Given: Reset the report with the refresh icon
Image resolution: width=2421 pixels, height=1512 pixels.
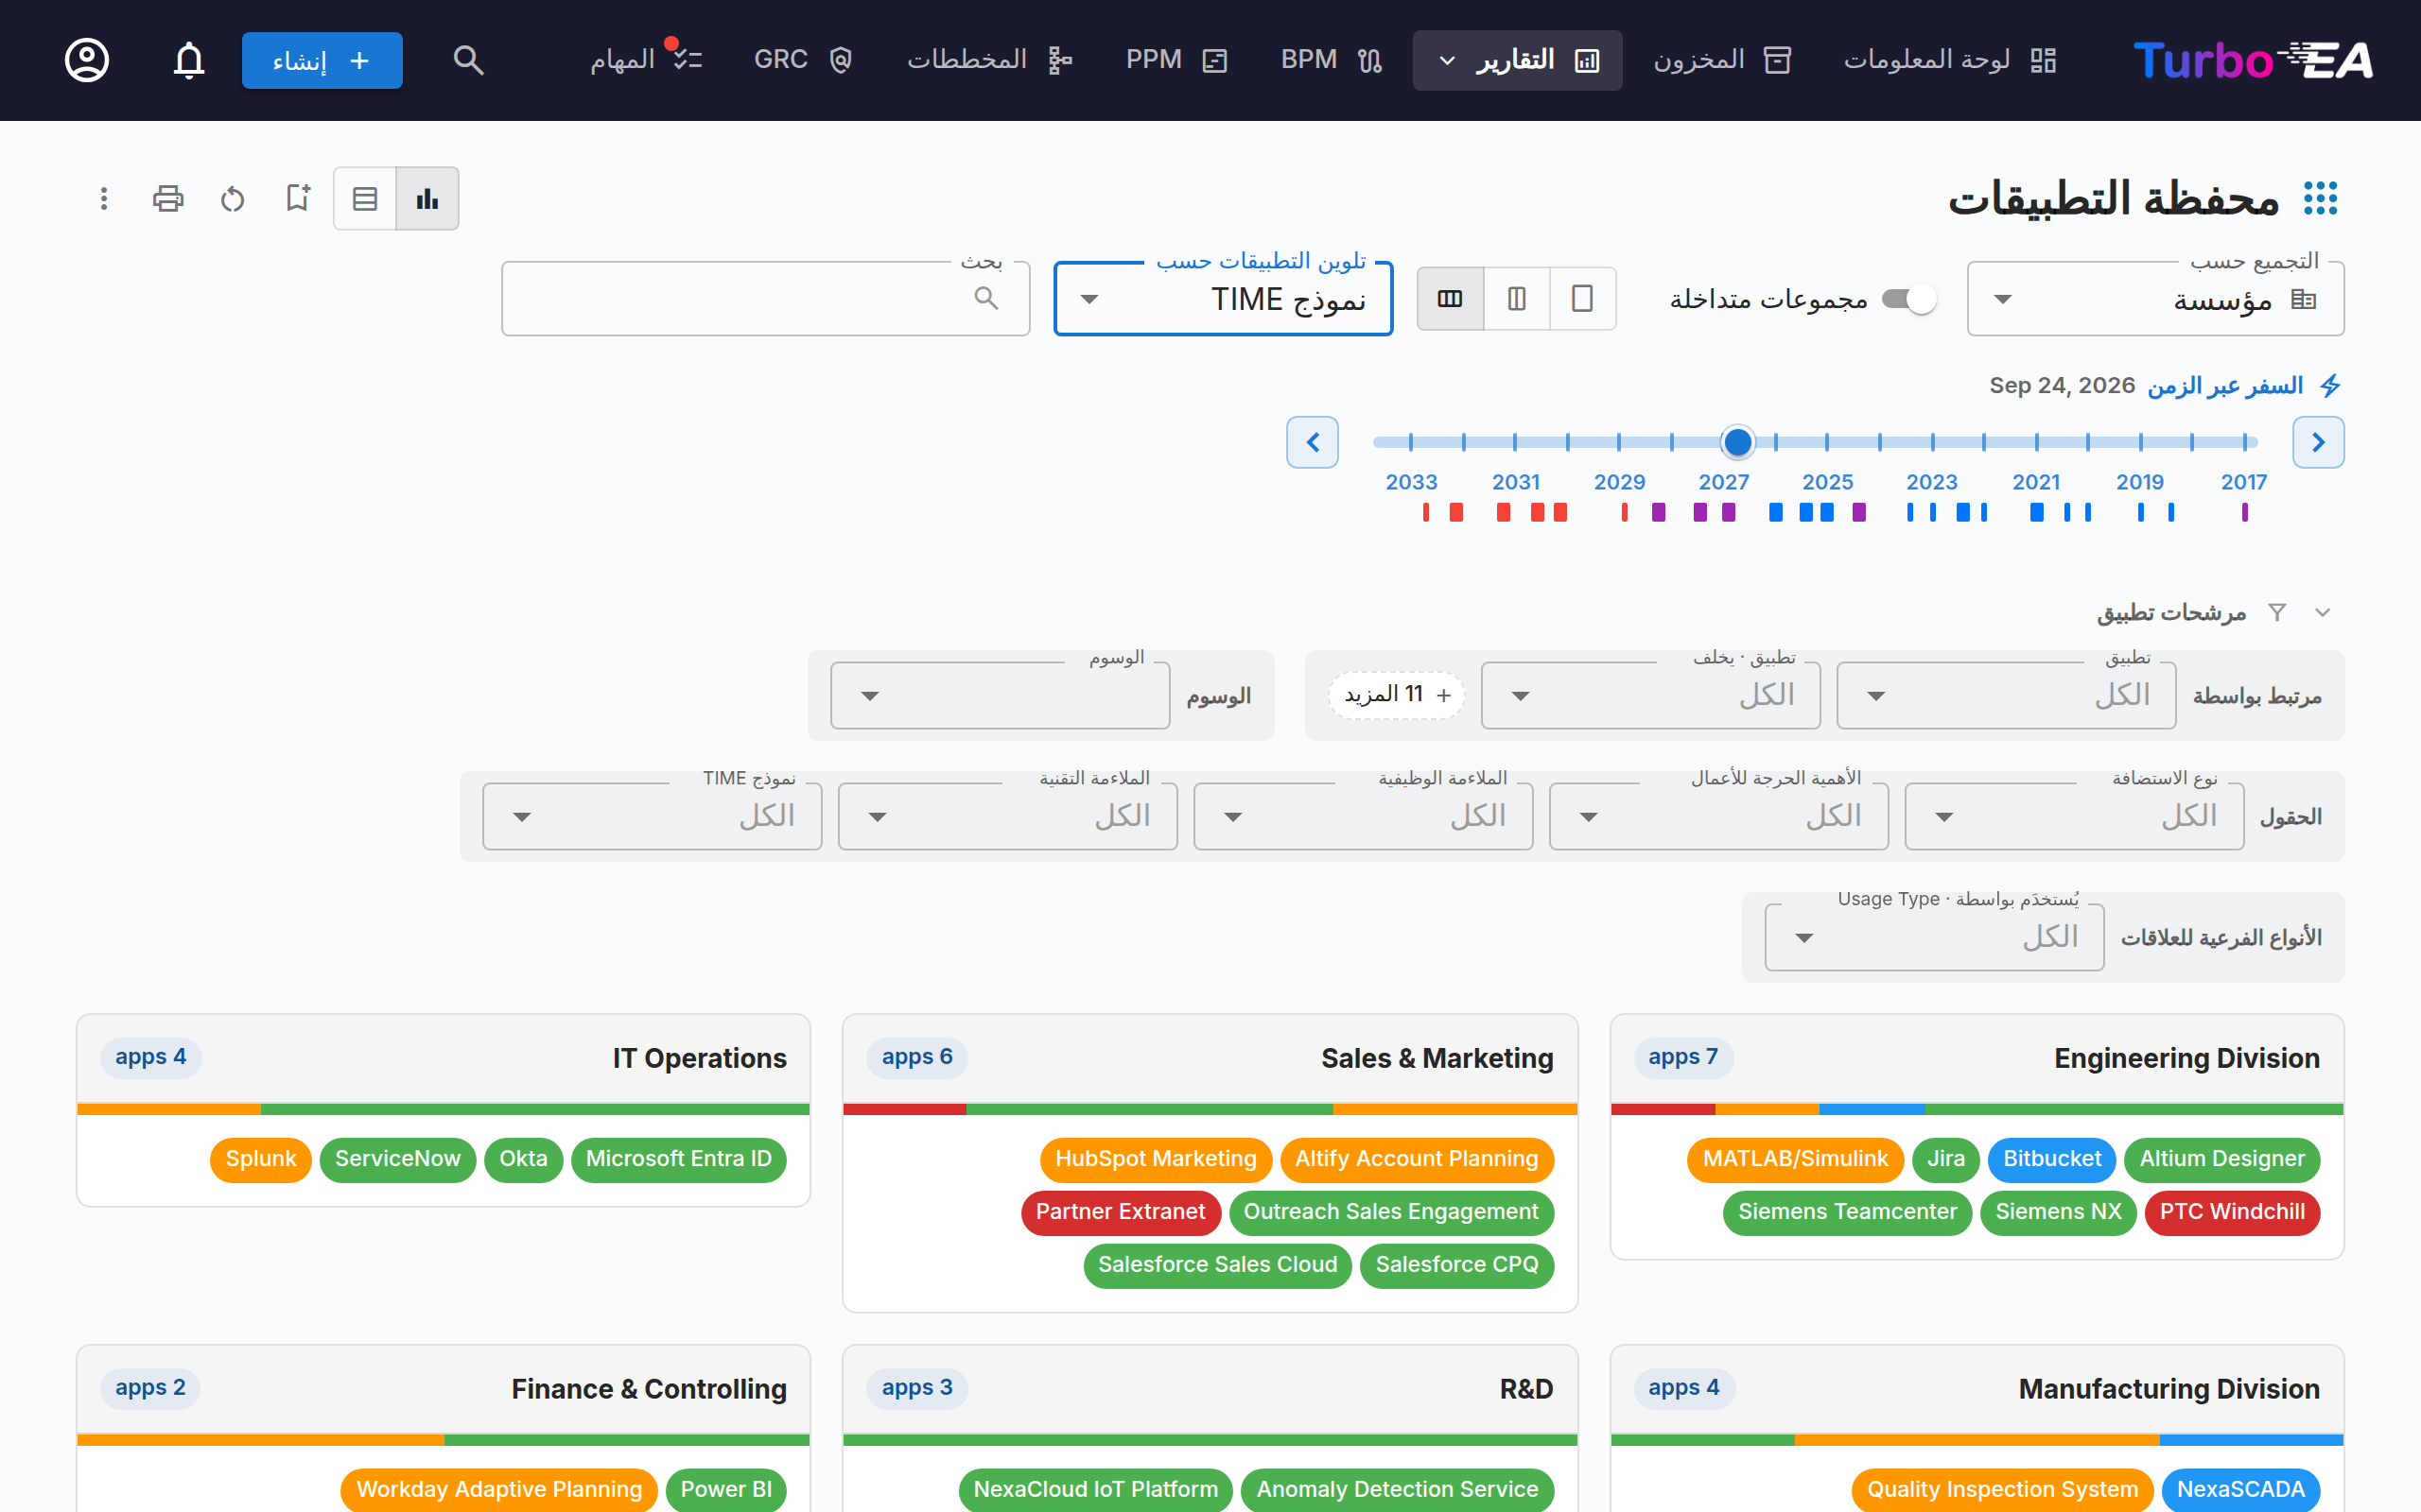Looking at the screenshot, I should [232, 198].
